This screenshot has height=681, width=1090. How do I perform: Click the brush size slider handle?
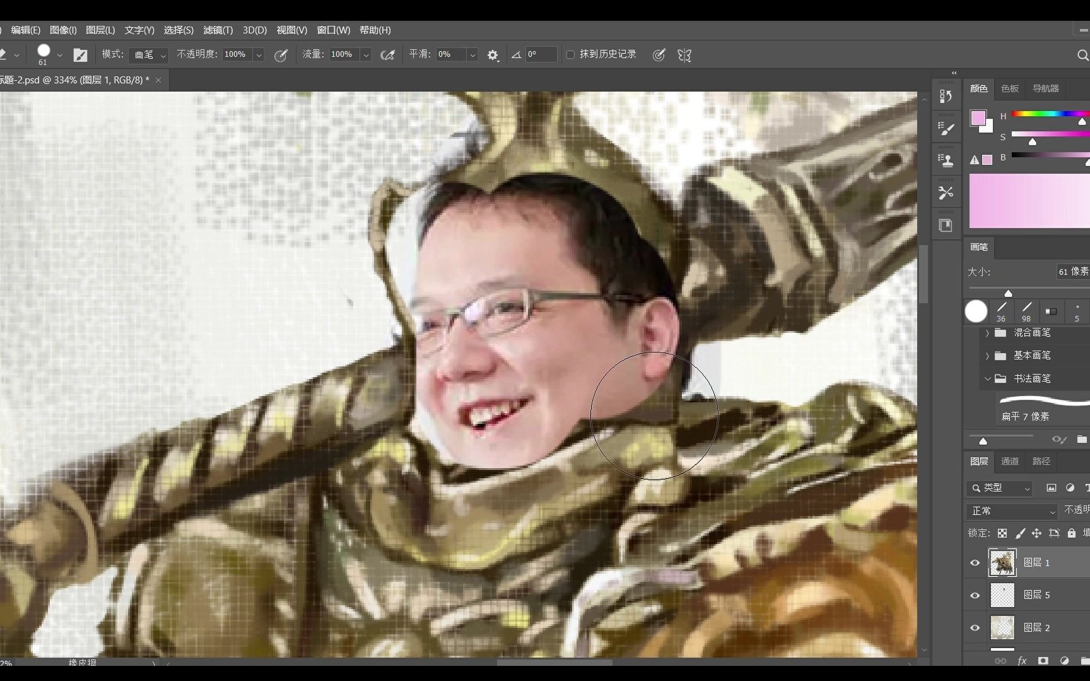[1008, 293]
